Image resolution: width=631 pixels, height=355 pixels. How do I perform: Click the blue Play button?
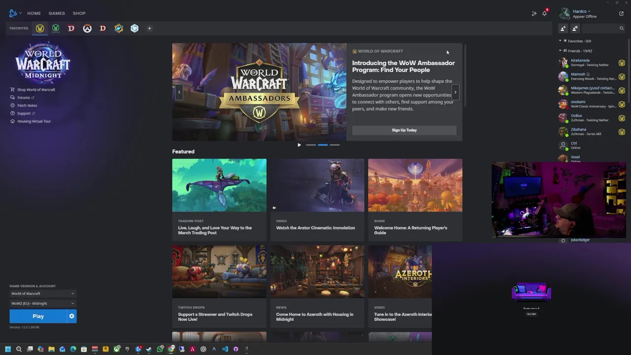38,316
